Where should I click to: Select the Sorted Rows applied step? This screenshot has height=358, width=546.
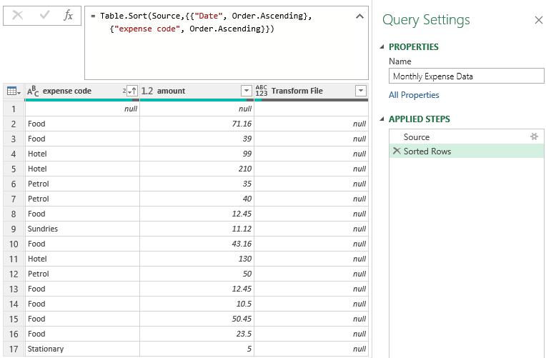(x=466, y=151)
